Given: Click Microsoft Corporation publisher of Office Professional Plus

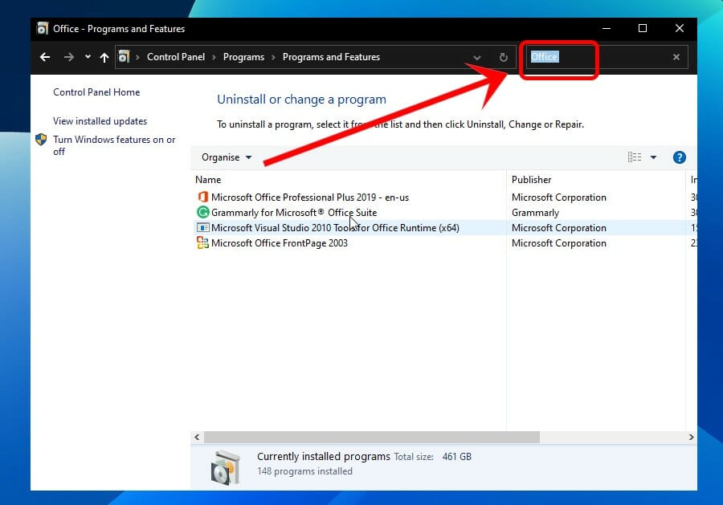Looking at the screenshot, I should (559, 198).
